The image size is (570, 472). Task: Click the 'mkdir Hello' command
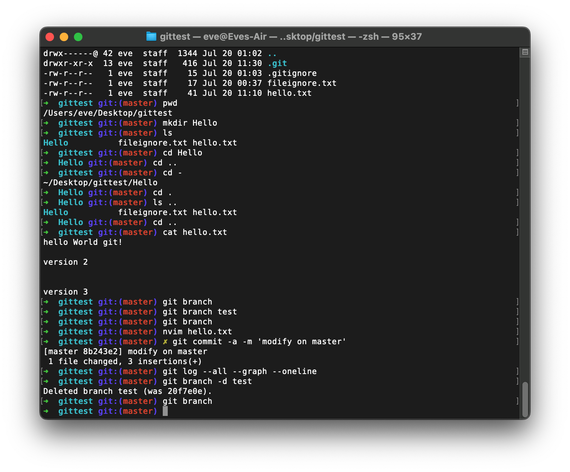[190, 123]
